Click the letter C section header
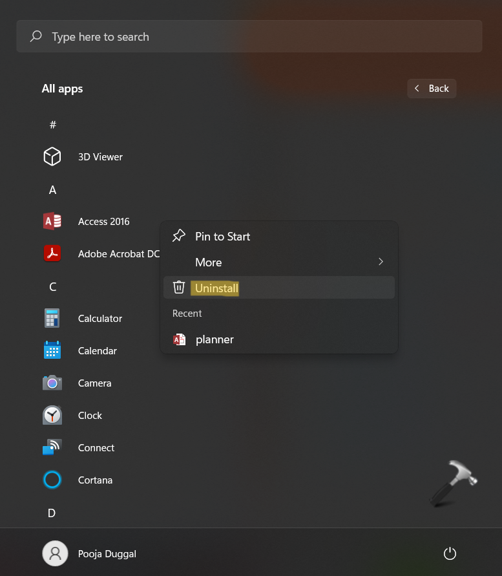502x576 pixels. click(52, 287)
